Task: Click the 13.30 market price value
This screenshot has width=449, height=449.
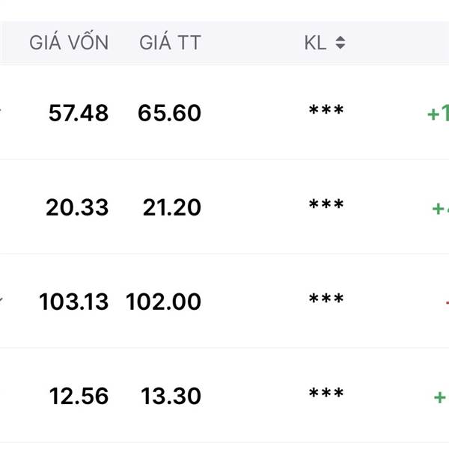Action: (171, 397)
